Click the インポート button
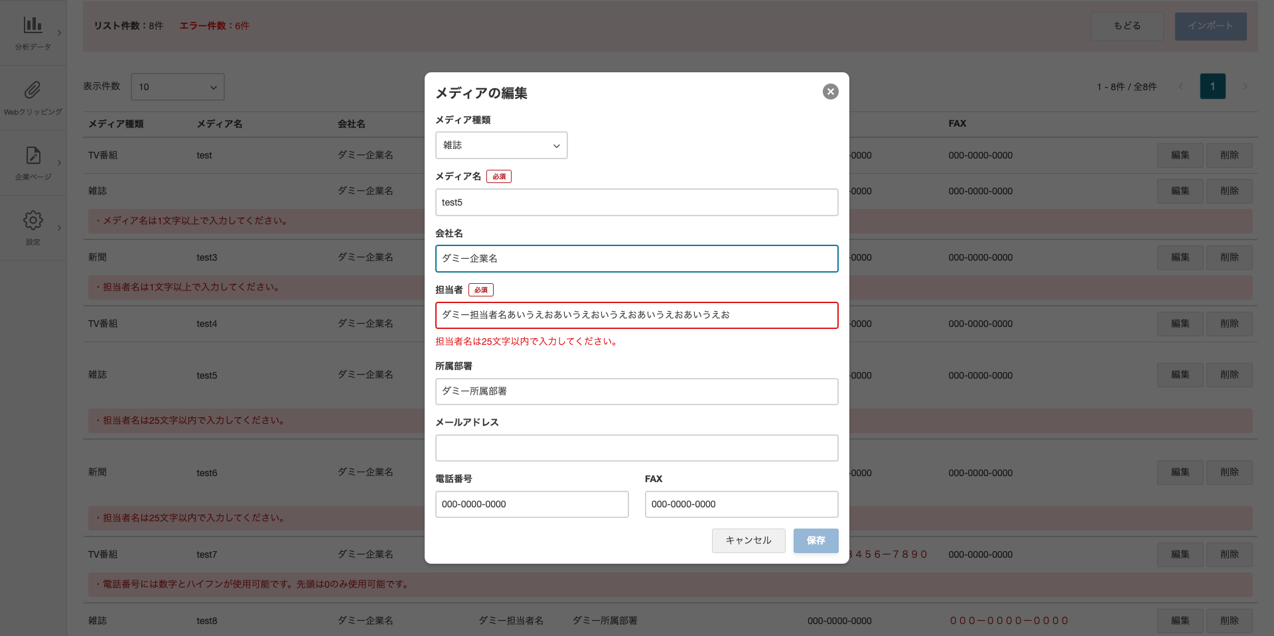1274x636 pixels. pos(1210,26)
